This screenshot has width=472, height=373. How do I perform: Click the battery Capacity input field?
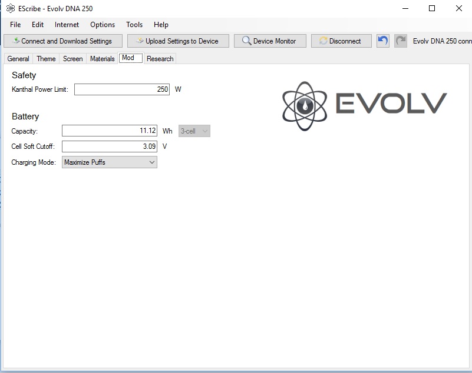tap(110, 131)
